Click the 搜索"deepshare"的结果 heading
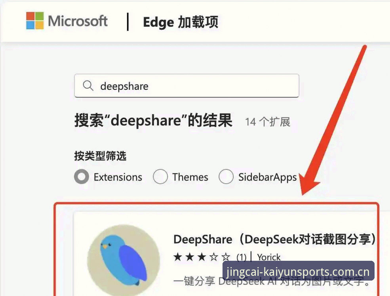 154,121
